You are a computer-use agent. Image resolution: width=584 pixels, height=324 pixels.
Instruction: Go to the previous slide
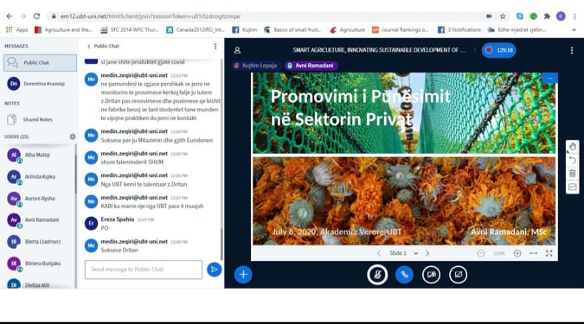tap(378, 253)
